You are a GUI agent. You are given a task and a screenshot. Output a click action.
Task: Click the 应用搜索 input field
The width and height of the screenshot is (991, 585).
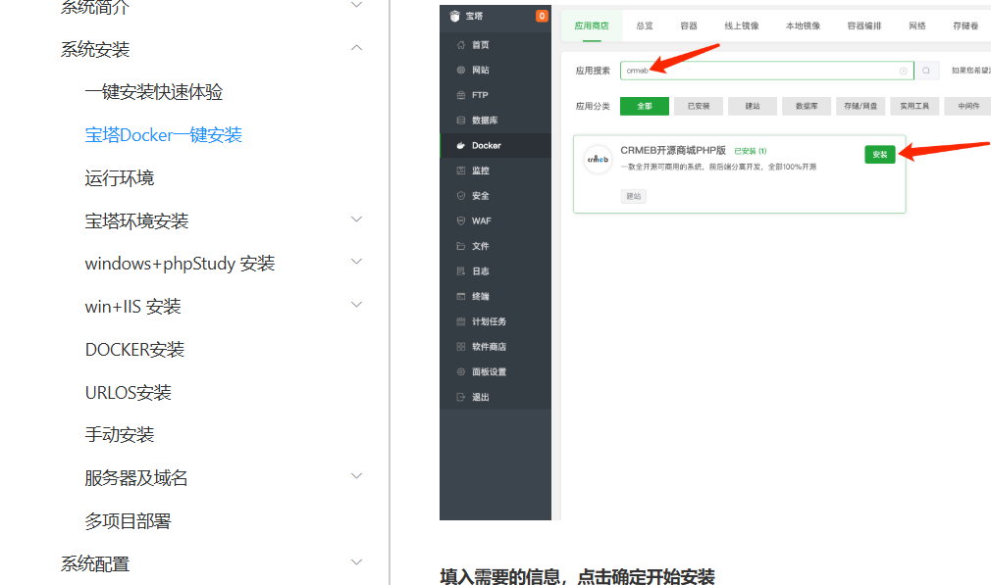766,71
